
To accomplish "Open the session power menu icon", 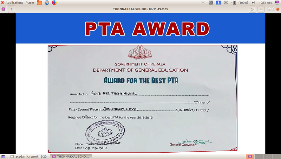I will tap(277, 2).
